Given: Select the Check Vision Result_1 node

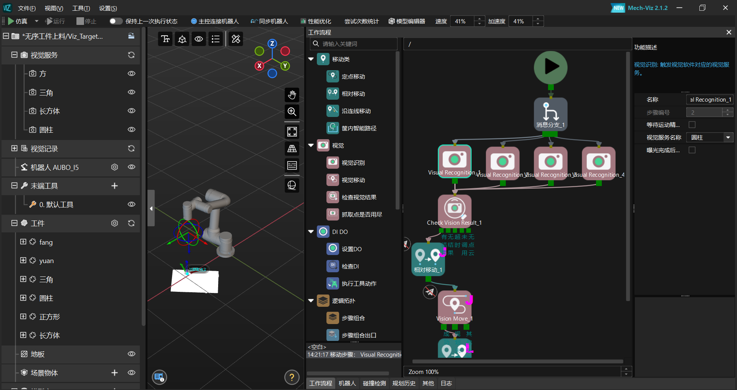Looking at the screenshot, I should click(454, 208).
